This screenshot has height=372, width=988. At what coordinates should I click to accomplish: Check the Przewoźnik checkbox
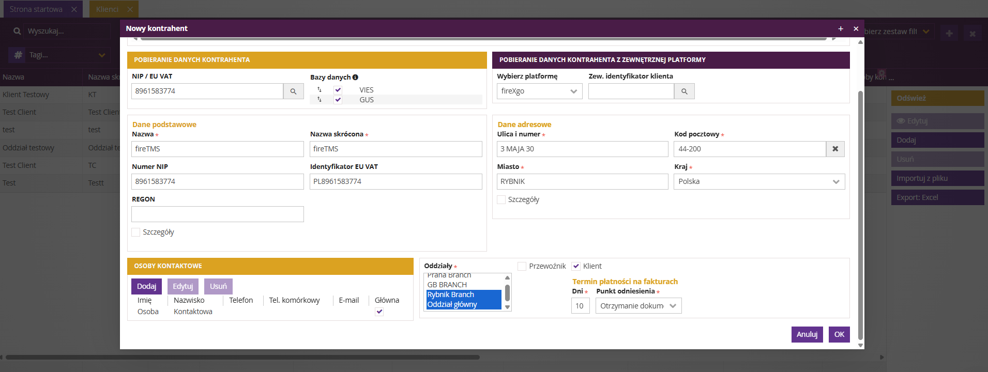tap(522, 266)
